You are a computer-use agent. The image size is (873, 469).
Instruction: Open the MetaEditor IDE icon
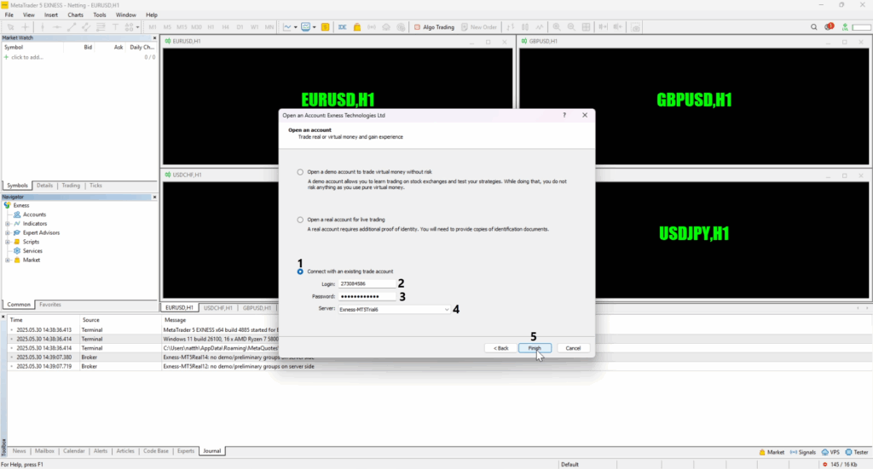click(342, 27)
